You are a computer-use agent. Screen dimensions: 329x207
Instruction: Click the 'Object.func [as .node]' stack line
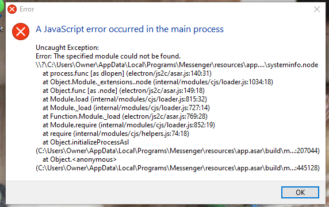tap(123, 91)
